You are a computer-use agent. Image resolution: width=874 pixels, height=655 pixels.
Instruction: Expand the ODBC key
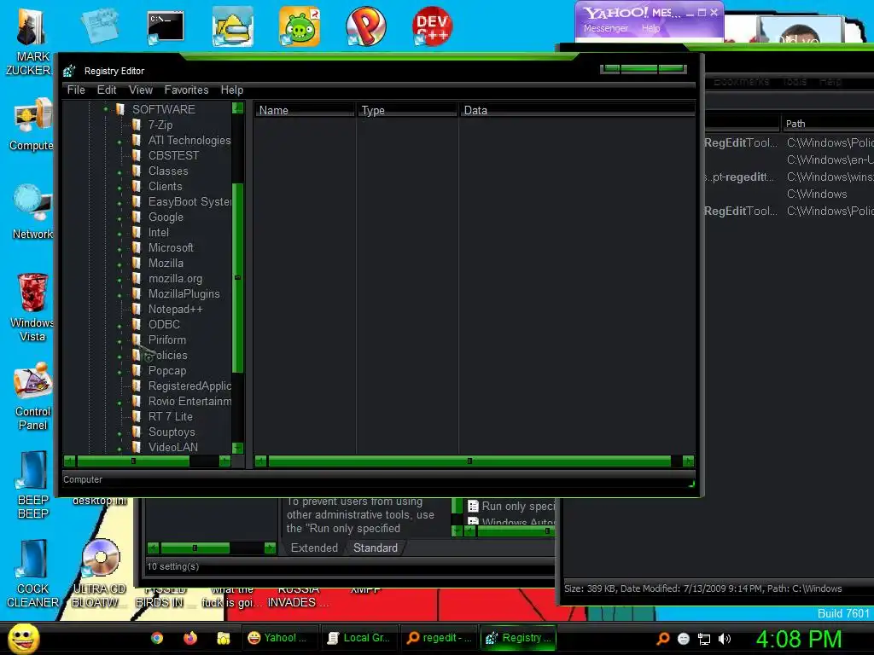coord(119,327)
